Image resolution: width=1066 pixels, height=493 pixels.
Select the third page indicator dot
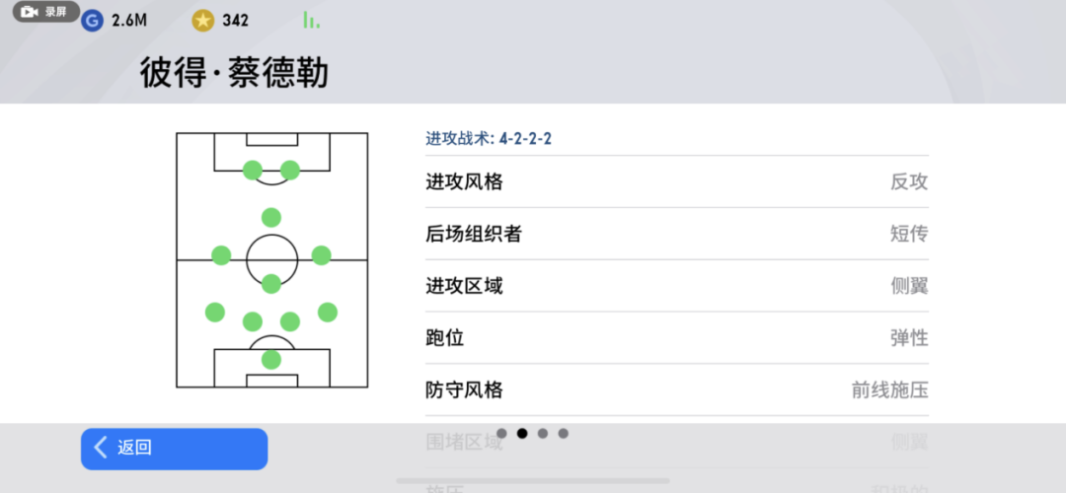[543, 433]
